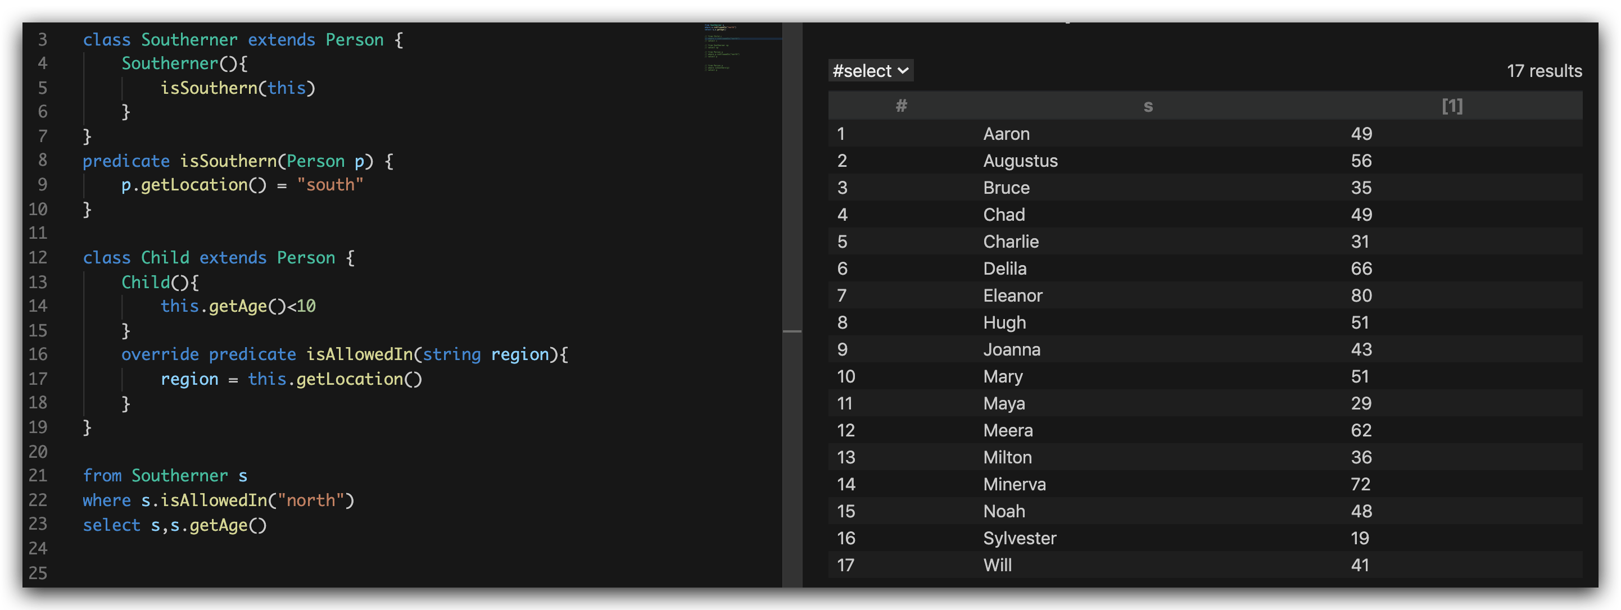Screen dimensions: 1621x610
Task: Sort by the s column header
Action: [x=1148, y=106]
